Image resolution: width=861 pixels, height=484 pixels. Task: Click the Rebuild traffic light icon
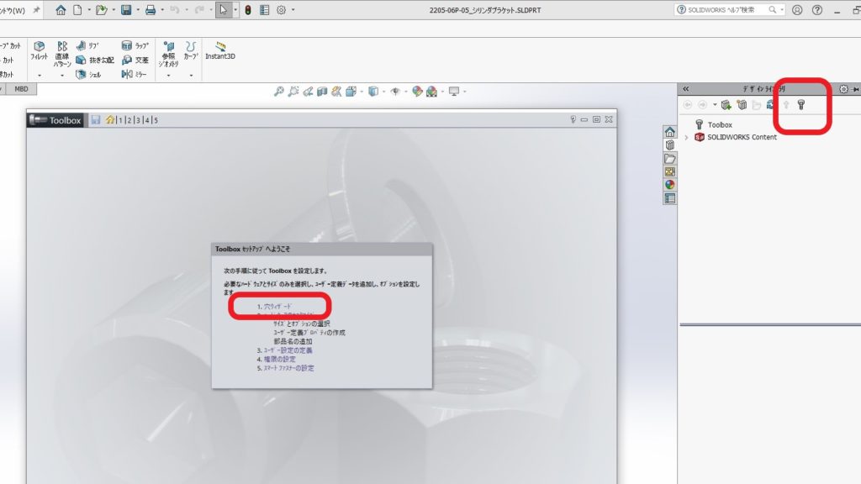click(247, 10)
